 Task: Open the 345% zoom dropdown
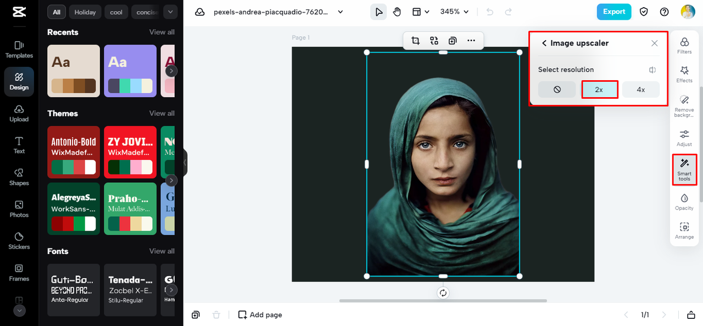tap(455, 12)
